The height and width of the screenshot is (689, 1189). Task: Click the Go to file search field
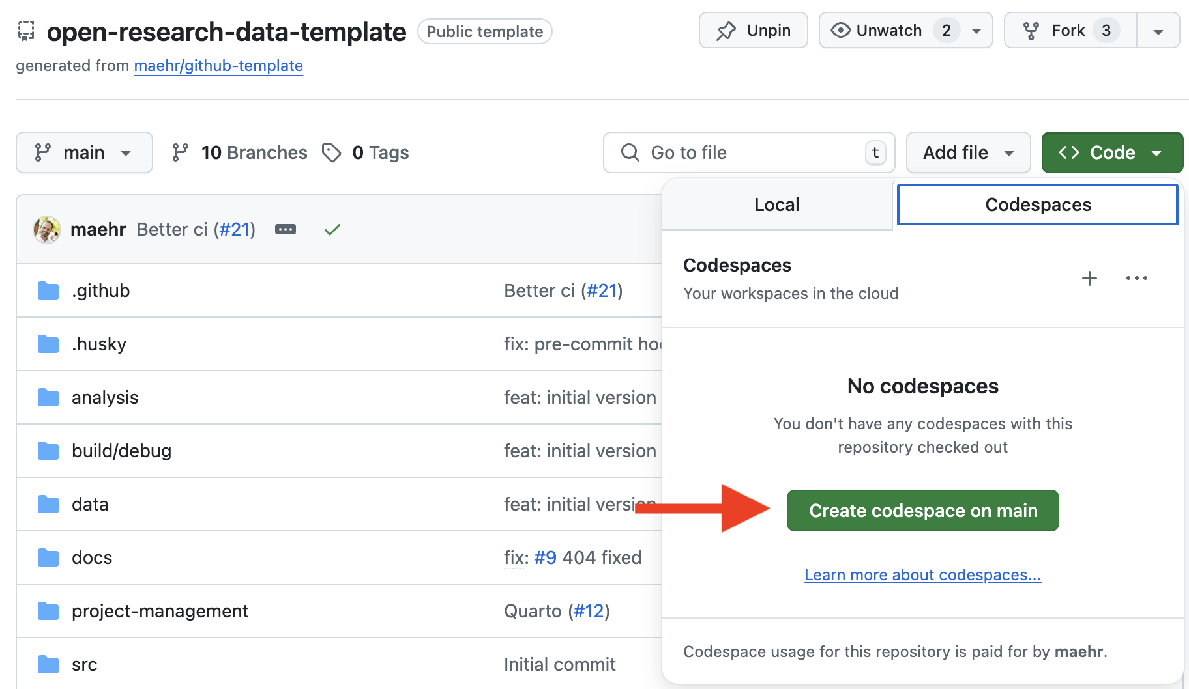749,152
